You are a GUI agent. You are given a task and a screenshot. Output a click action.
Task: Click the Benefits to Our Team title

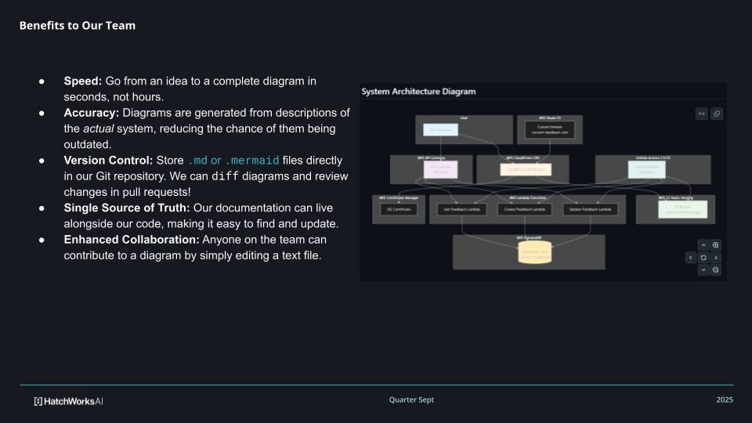[x=77, y=26]
